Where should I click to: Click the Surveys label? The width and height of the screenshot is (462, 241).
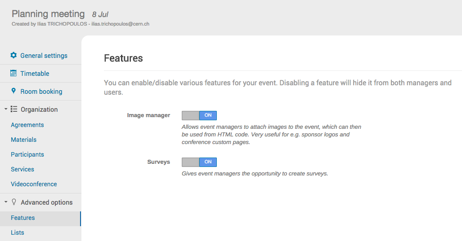tap(158, 162)
